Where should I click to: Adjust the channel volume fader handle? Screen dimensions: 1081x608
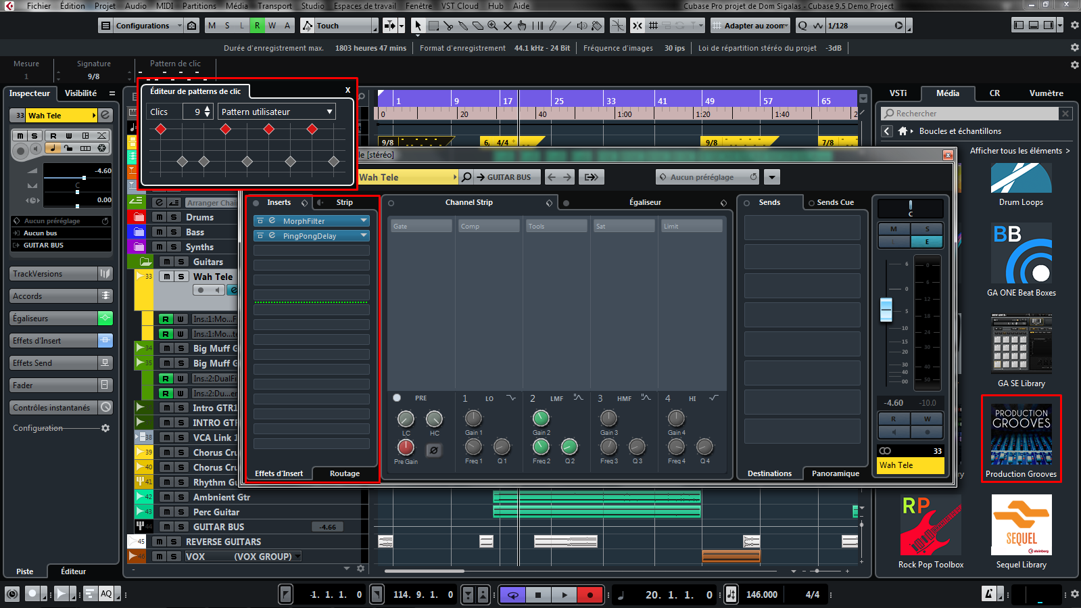[886, 309]
